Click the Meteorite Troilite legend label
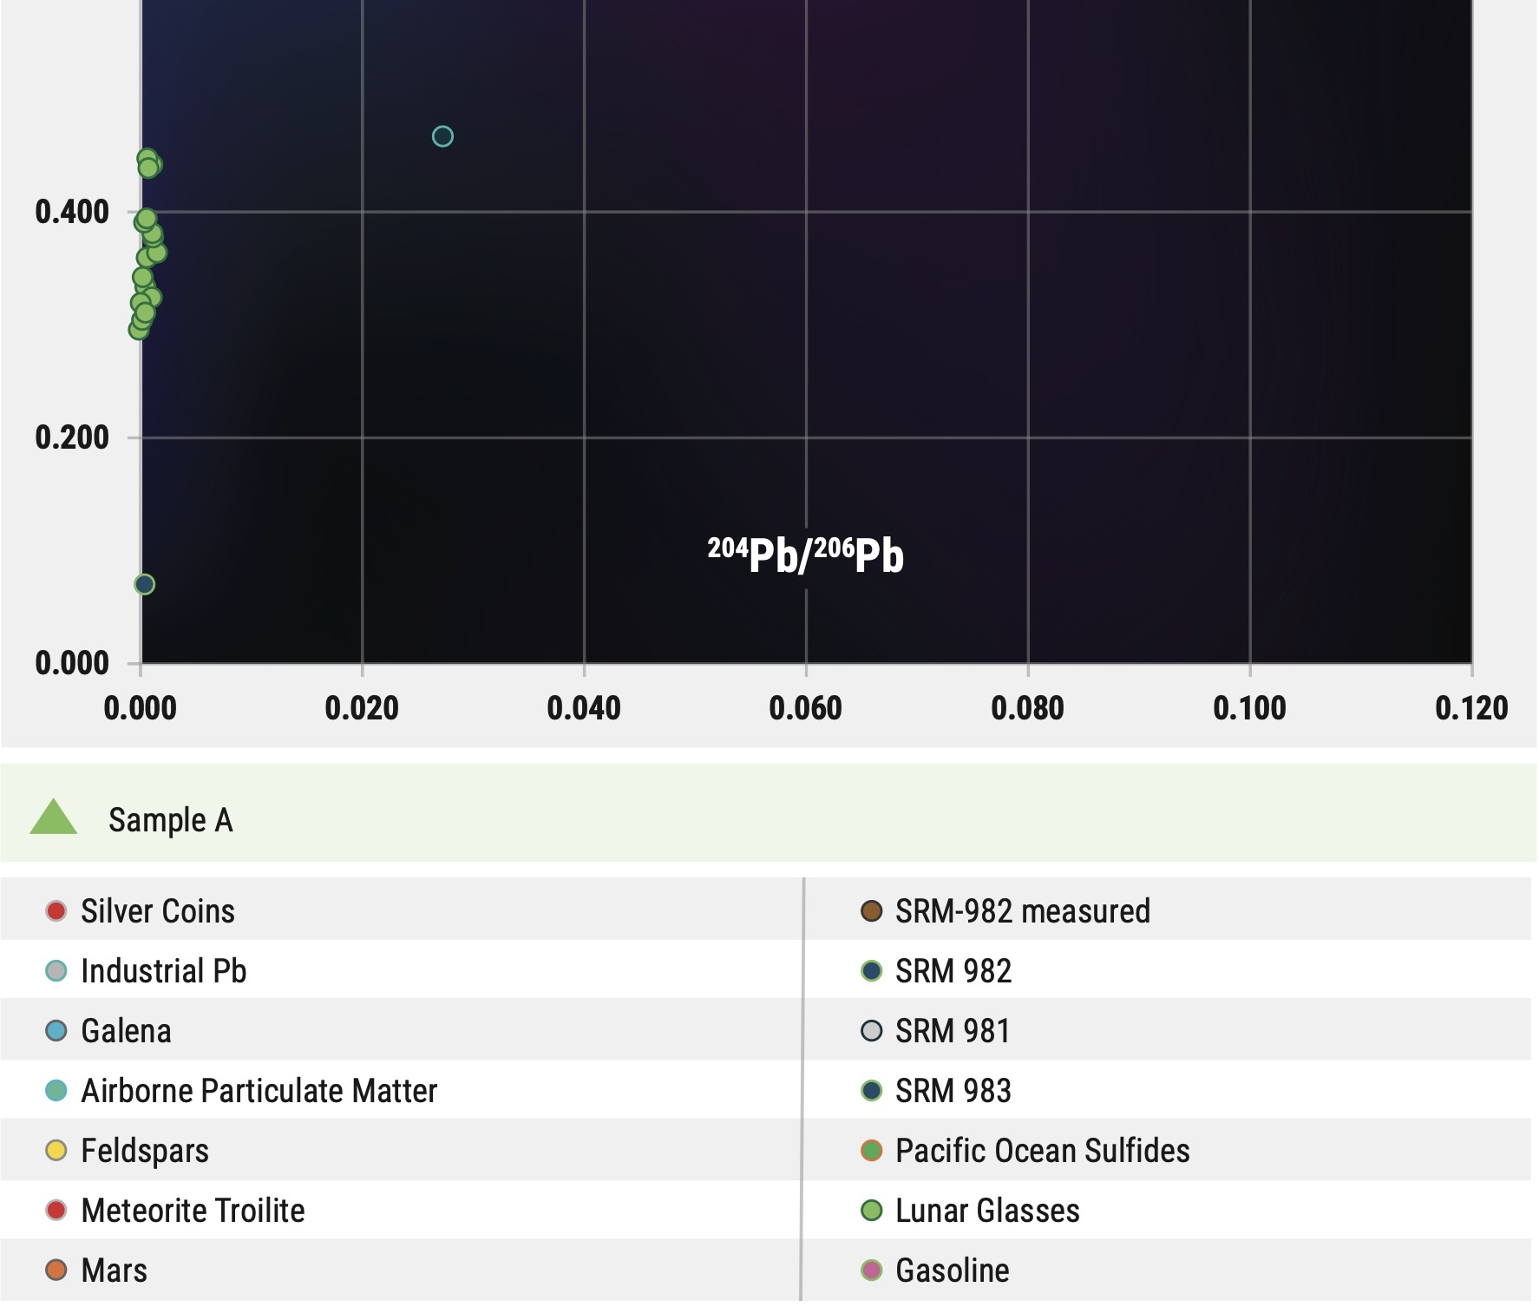Viewport: 1539px width, 1307px height. tap(193, 1211)
